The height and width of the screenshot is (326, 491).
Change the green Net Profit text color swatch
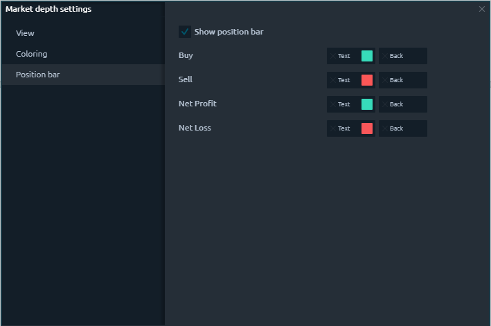click(x=367, y=104)
